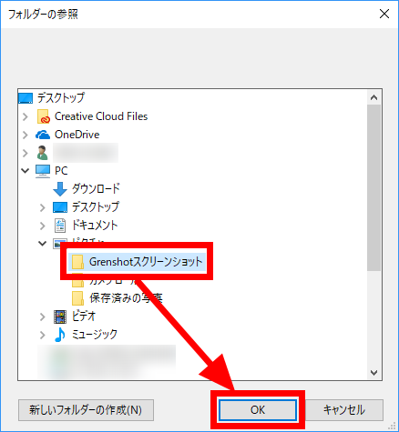
Task: Expand the ドキュメント node
Action: pos(43,226)
